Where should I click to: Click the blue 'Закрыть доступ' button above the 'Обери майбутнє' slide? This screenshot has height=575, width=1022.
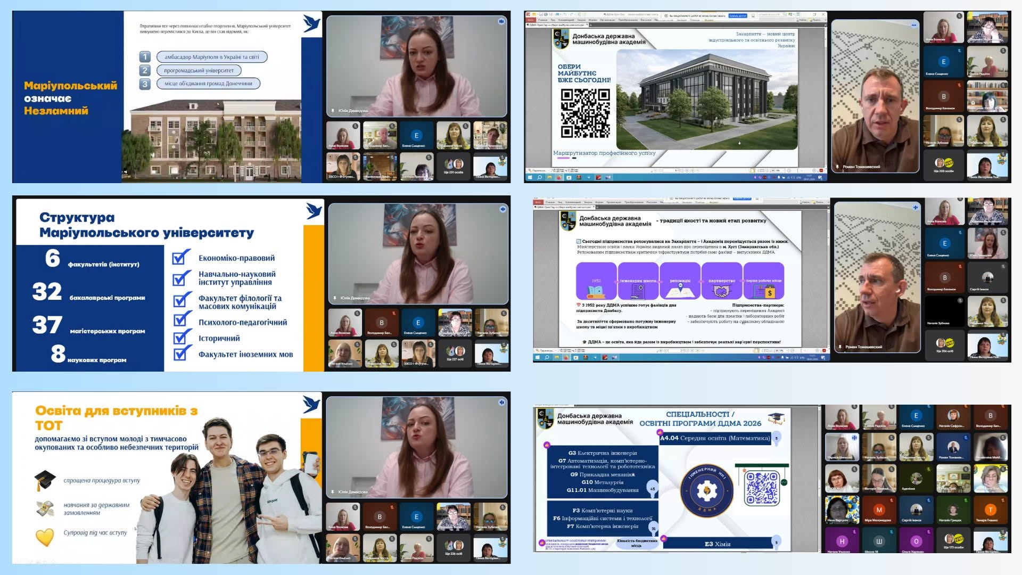[x=737, y=16]
